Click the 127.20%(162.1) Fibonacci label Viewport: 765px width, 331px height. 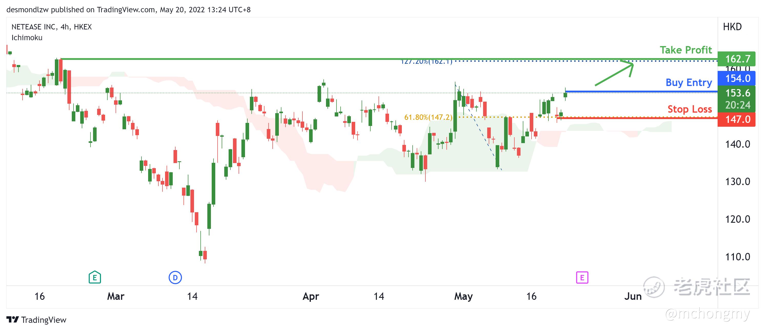pos(426,62)
